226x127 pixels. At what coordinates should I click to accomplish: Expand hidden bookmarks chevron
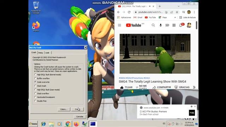point(175,17)
